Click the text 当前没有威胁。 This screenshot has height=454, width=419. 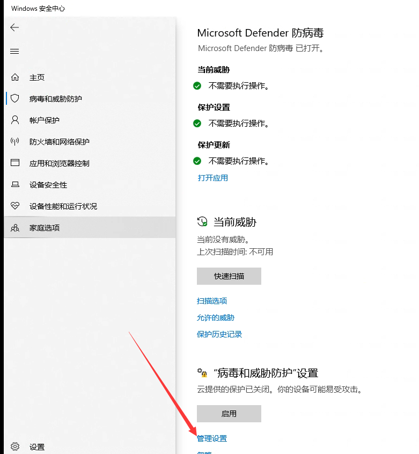click(x=223, y=240)
